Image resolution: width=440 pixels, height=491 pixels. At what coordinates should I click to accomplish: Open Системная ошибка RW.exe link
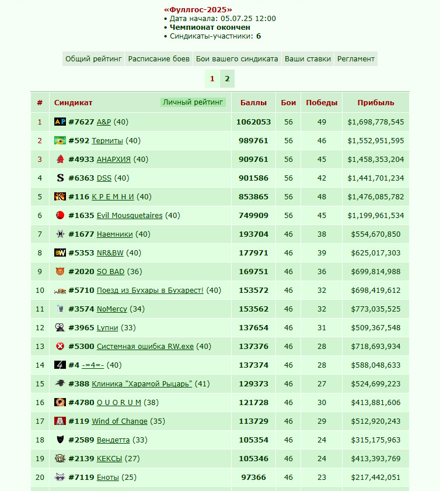[x=145, y=346]
